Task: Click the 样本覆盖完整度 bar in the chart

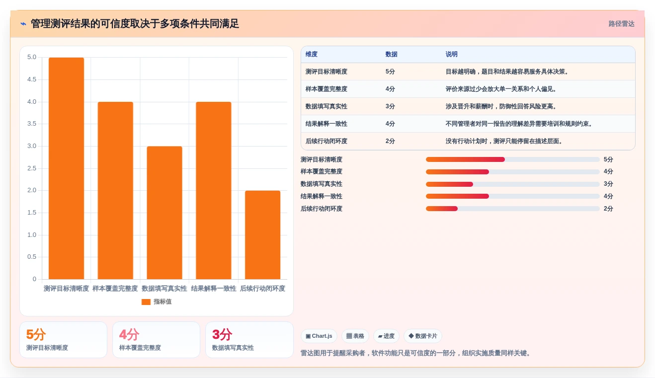Action: click(115, 190)
